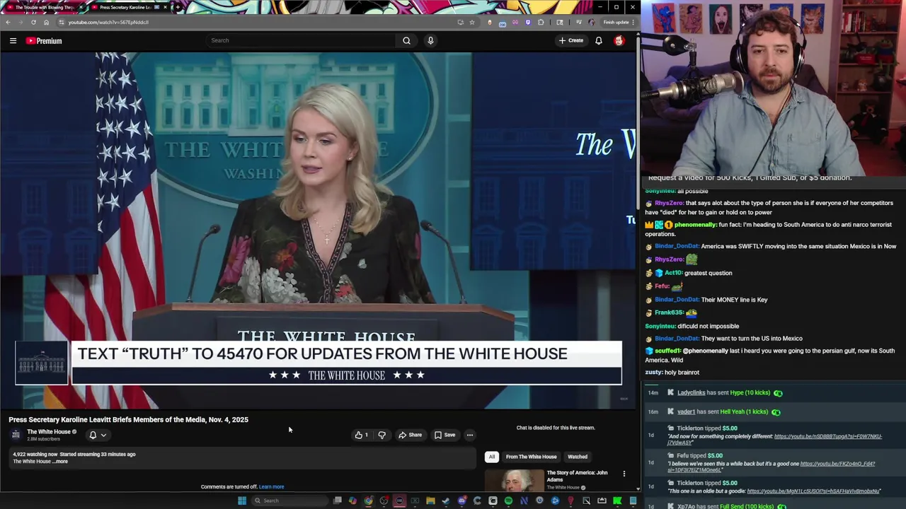Screen dimensions: 906x509
Task: Click the press briefing video player
Action: pos(318,230)
